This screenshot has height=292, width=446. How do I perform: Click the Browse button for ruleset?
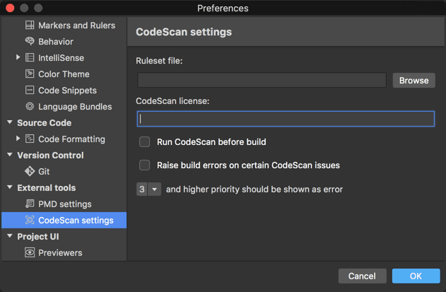414,81
